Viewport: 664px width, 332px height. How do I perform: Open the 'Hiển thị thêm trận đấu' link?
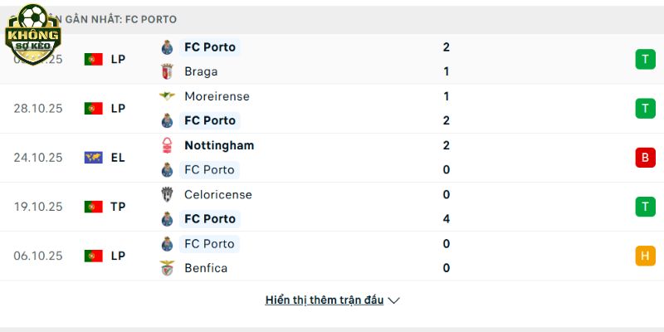point(325,300)
